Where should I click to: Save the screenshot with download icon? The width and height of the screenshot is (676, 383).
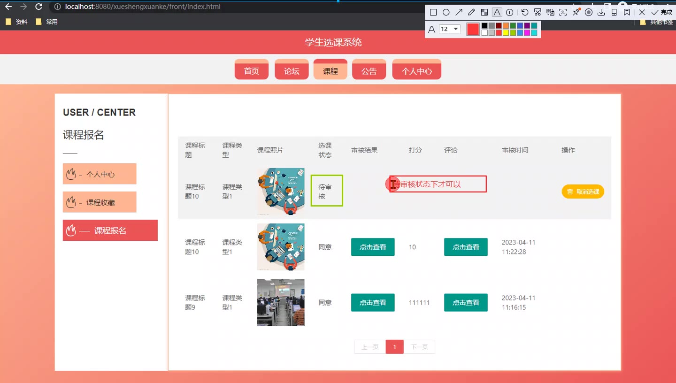(601, 12)
